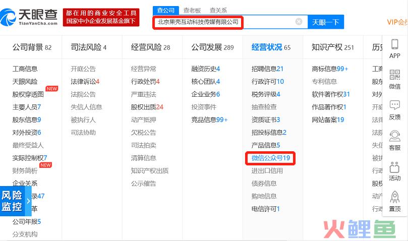Viewport: 408px width, 241px height.
Task: Open 行政处罚4 link
Action: [145, 82]
